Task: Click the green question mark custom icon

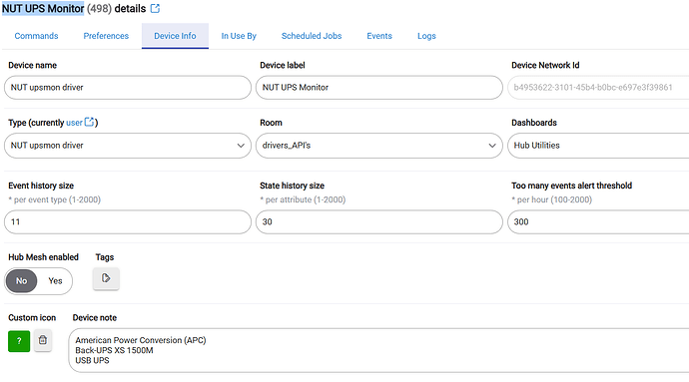Action: click(x=19, y=341)
